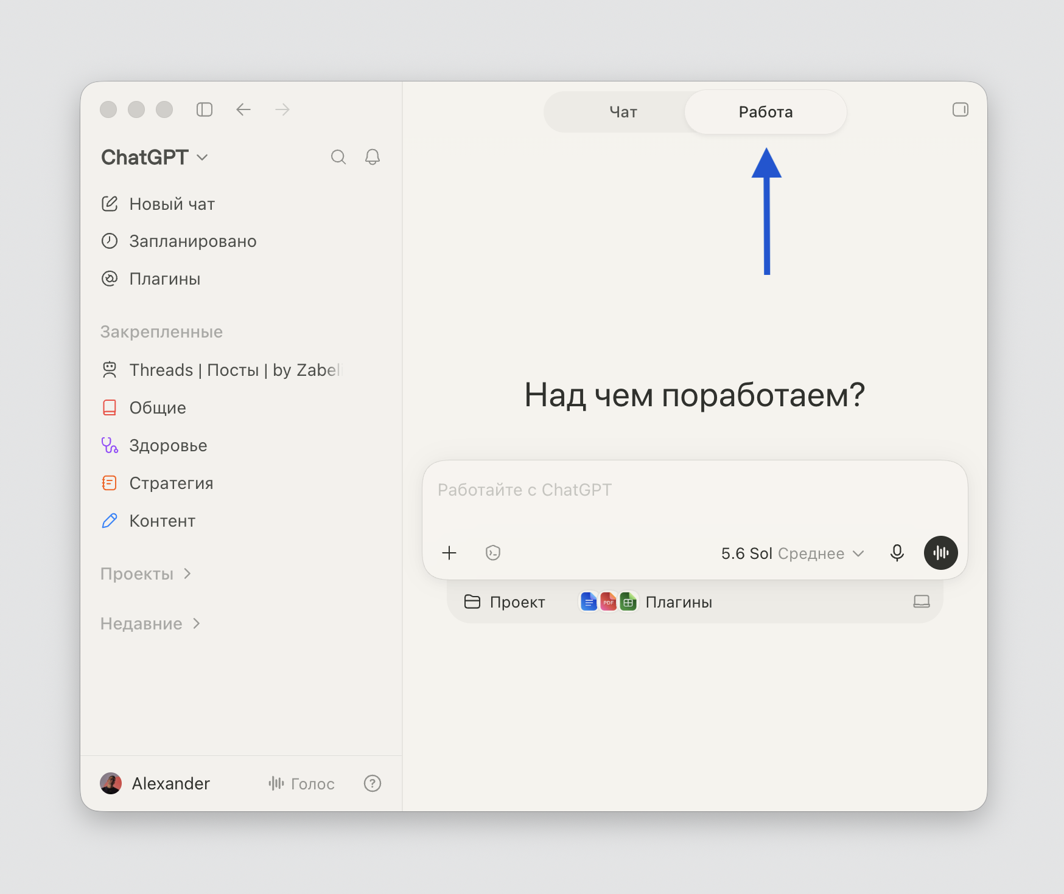Image resolution: width=1064 pixels, height=894 pixels.
Task: Click the clock icon beside Запланировано
Action: pyautogui.click(x=110, y=241)
